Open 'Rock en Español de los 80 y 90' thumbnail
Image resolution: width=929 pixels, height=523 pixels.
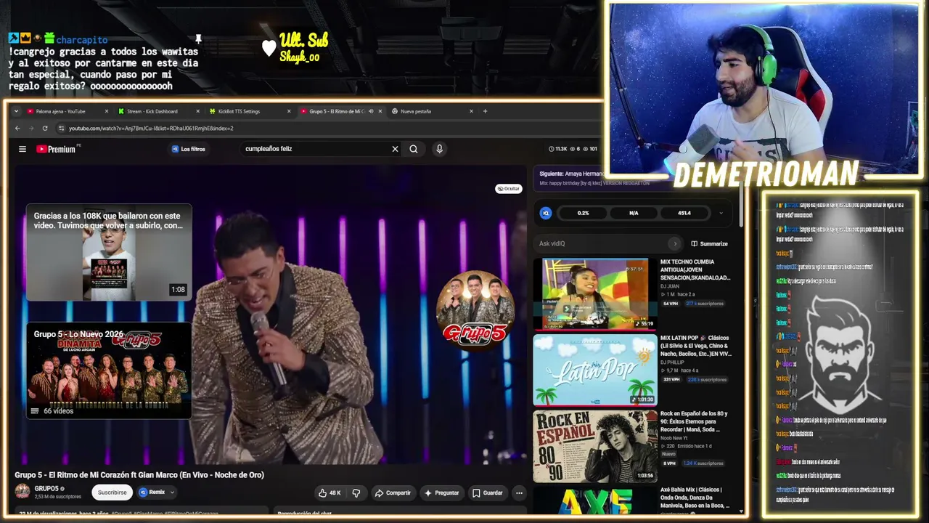point(595,446)
